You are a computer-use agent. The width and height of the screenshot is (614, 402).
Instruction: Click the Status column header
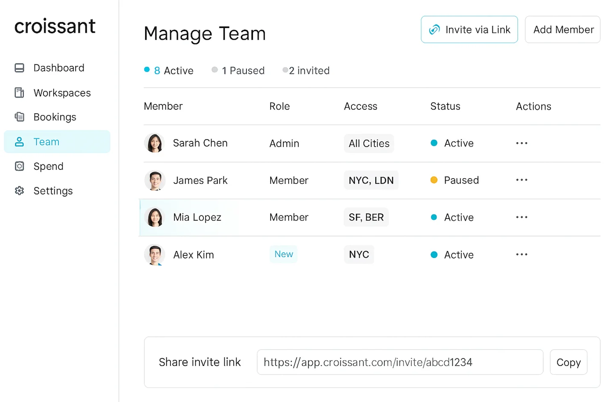pyautogui.click(x=445, y=106)
